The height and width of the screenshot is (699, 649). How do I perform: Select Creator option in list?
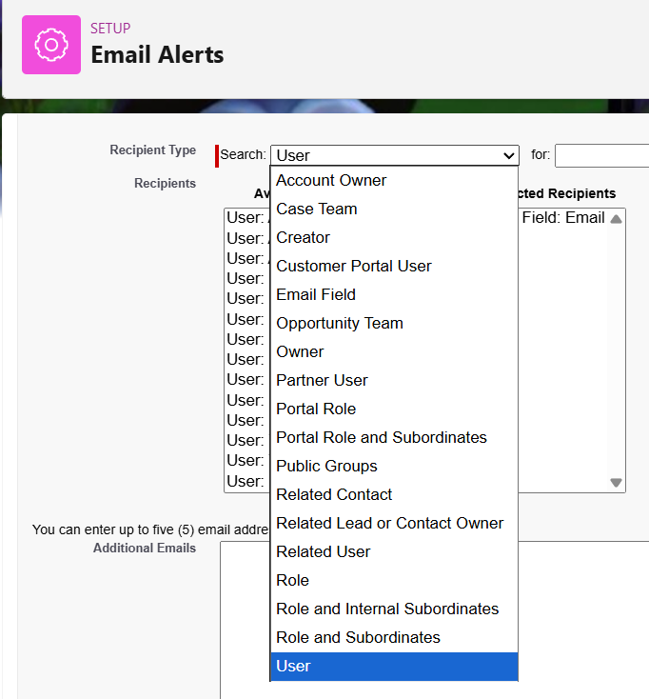click(303, 237)
